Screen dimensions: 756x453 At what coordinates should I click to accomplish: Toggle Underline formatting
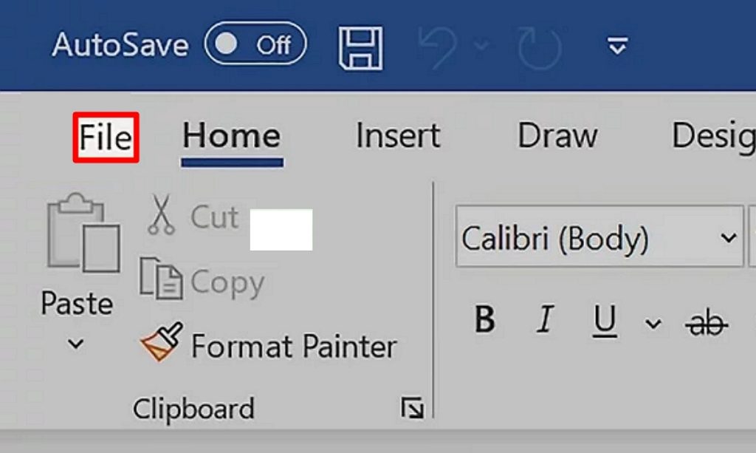pyautogui.click(x=605, y=321)
